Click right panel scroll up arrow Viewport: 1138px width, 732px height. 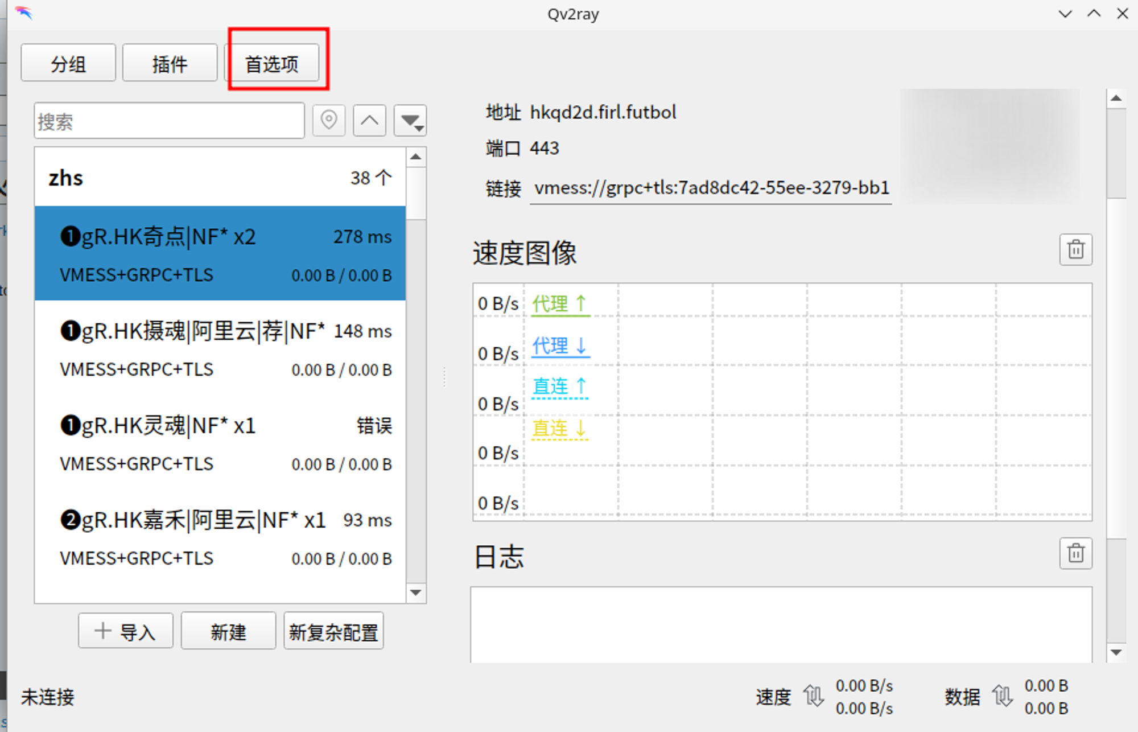pos(1116,98)
